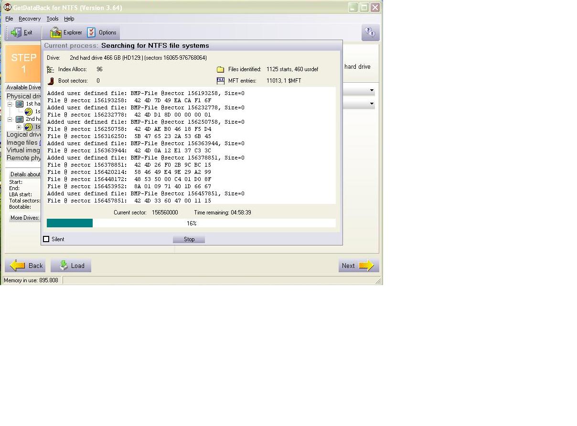The width and height of the screenshot is (577, 426).
Task: Open the Options toolbar button
Action: tap(102, 32)
